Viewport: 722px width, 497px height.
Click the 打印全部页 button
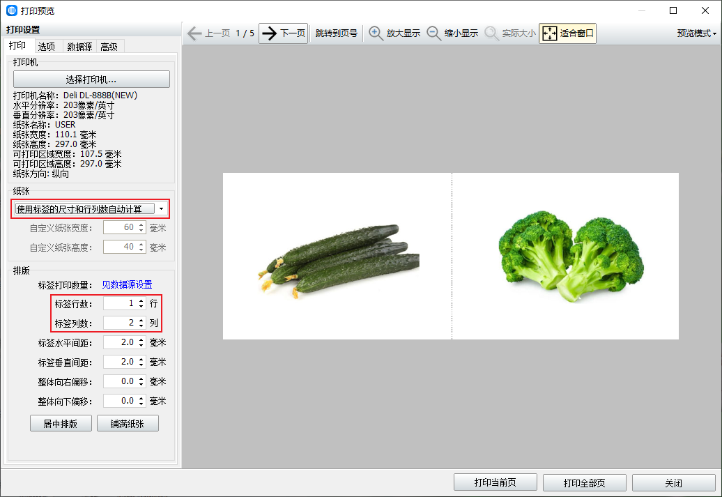coord(584,482)
